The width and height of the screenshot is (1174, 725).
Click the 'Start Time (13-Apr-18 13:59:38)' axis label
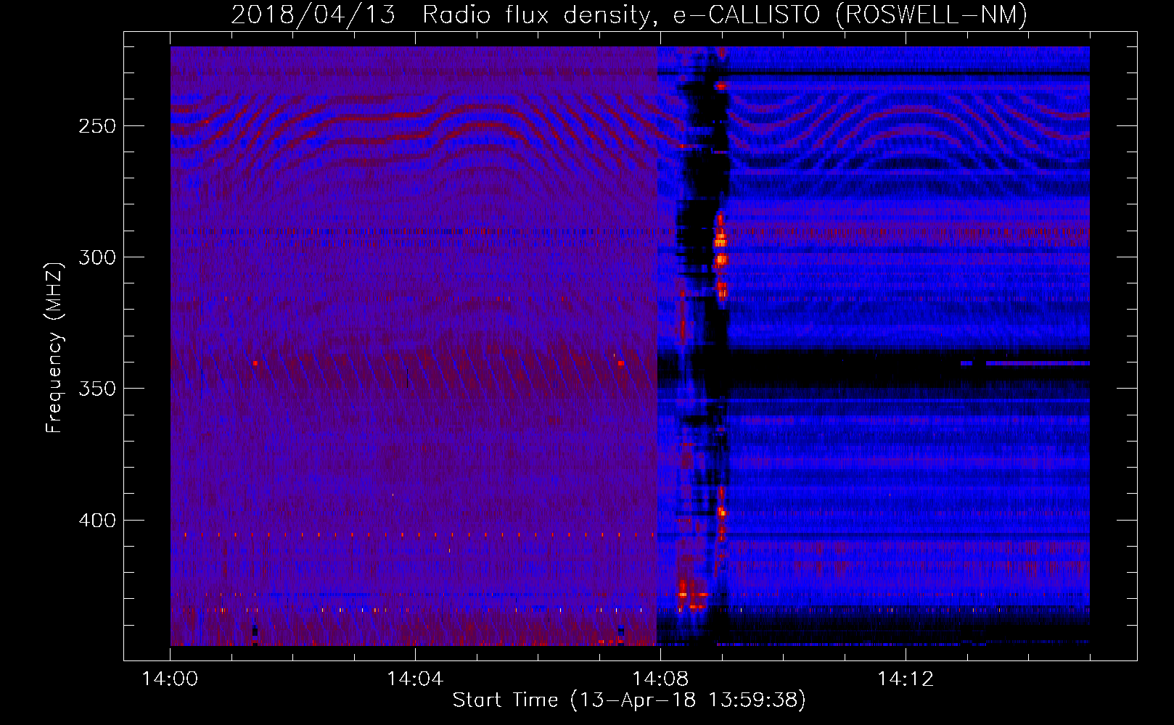pyautogui.click(x=630, y=700)
